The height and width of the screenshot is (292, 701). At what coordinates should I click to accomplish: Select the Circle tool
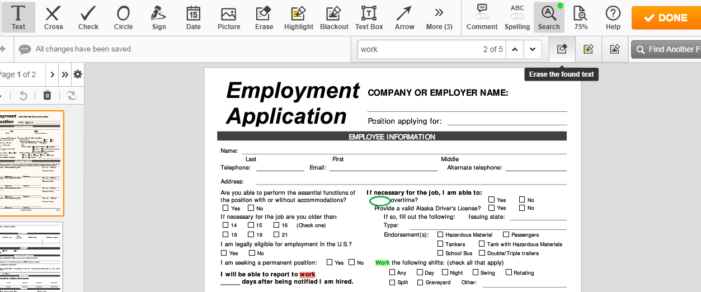click(x=124, y=17)
